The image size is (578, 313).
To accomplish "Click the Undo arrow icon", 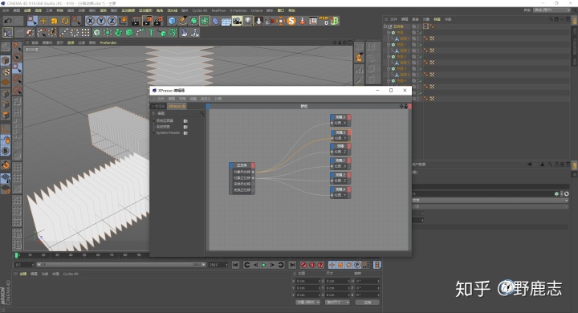I will (x=8, y=21).
